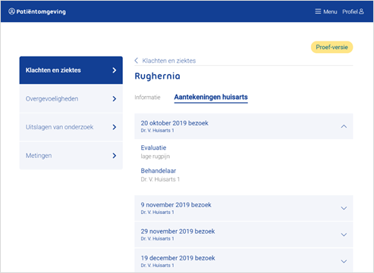374x273 pixels.
Task: Click the arrow on Klachten en ziektes item
Action: pyautogui.click(x=115, y=70)
